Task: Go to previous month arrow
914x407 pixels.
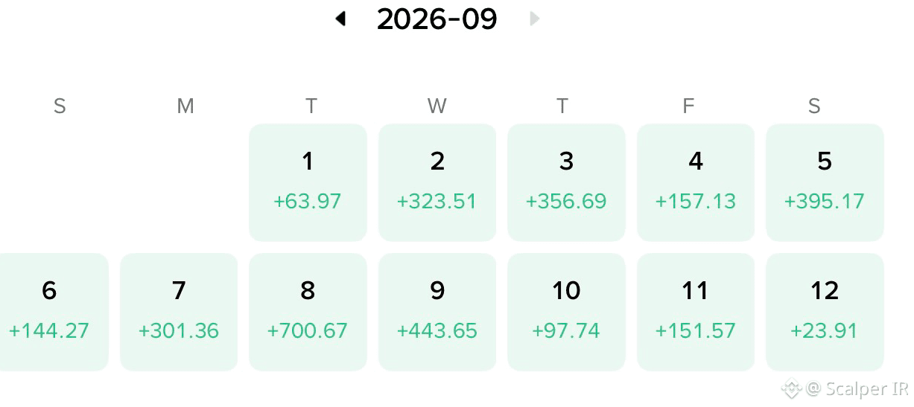Action: 340,19
